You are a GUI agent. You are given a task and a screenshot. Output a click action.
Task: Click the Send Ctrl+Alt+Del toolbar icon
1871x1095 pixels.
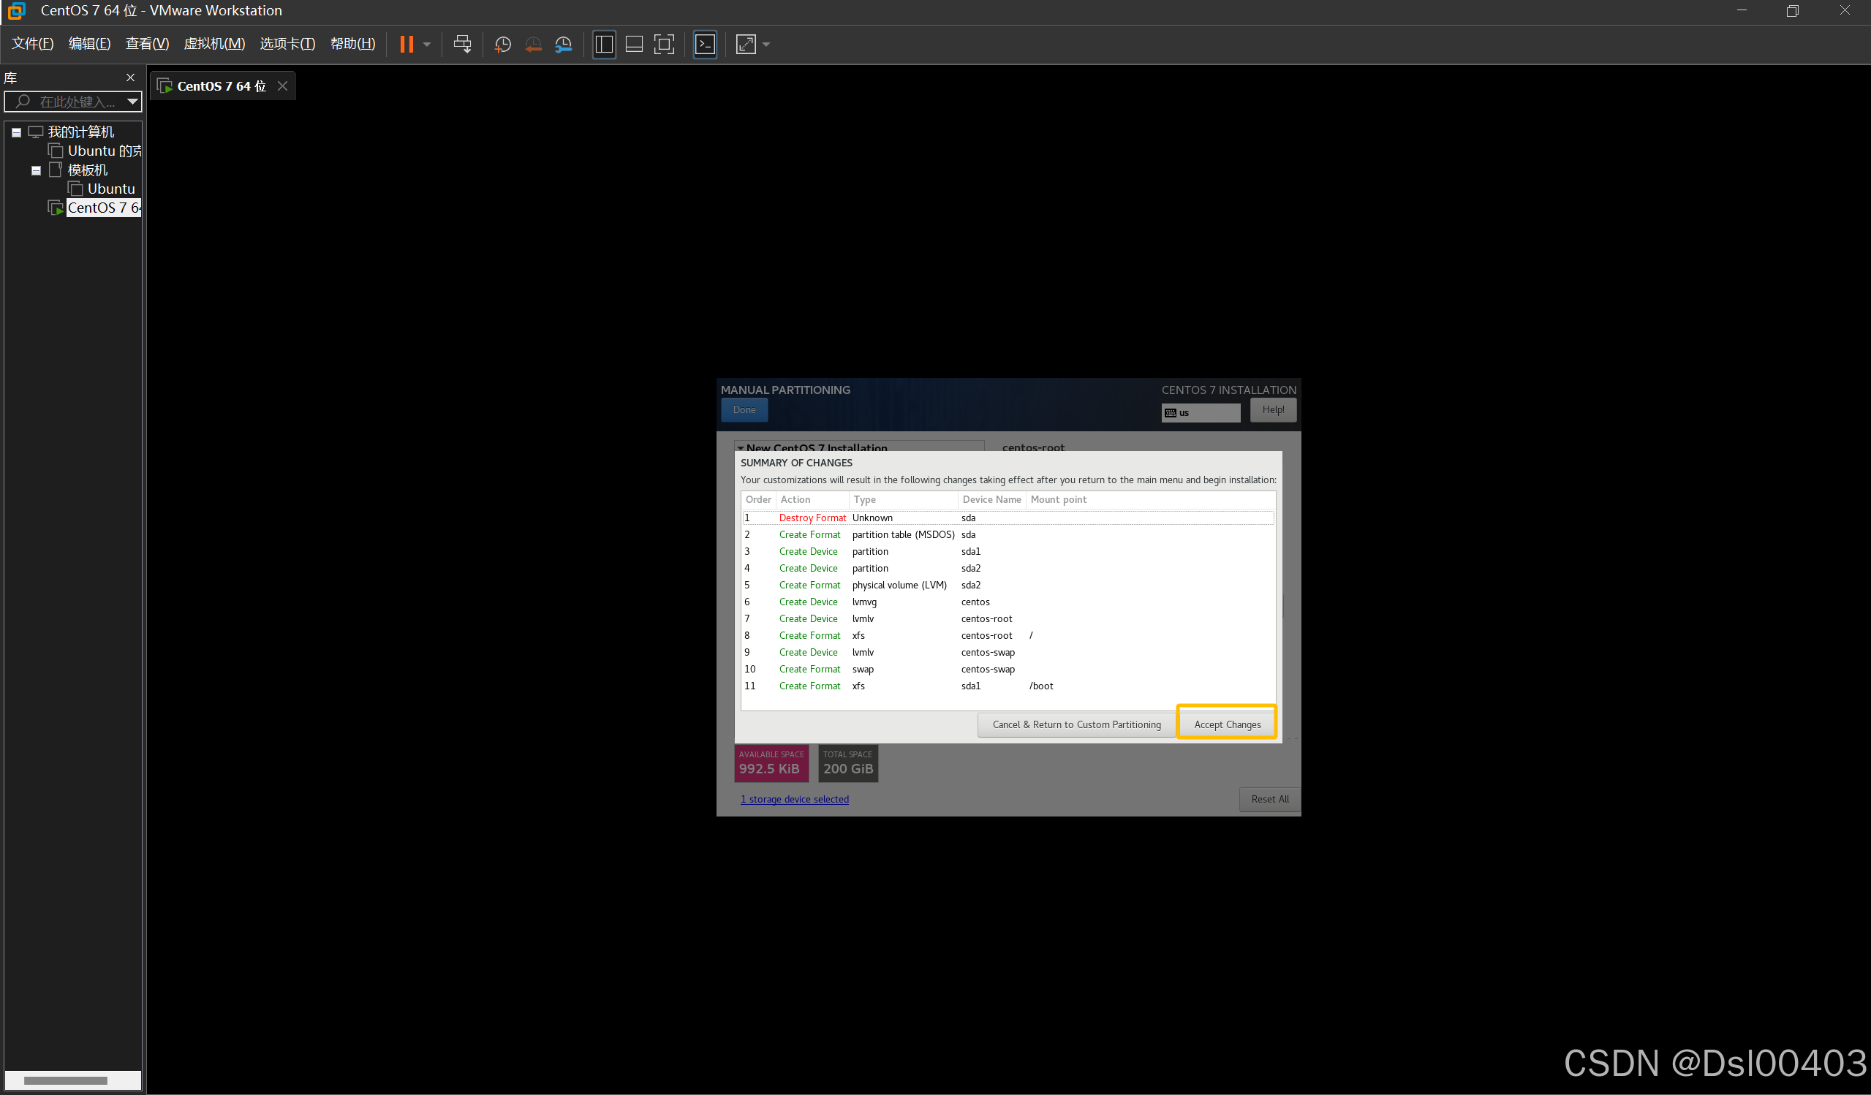[463, 45]
